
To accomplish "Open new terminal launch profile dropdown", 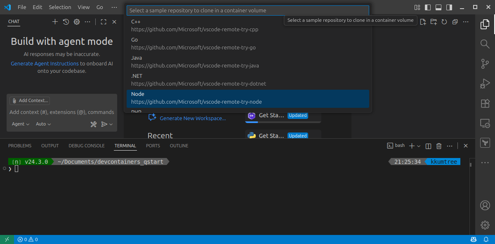I will (x=419, y=146).
